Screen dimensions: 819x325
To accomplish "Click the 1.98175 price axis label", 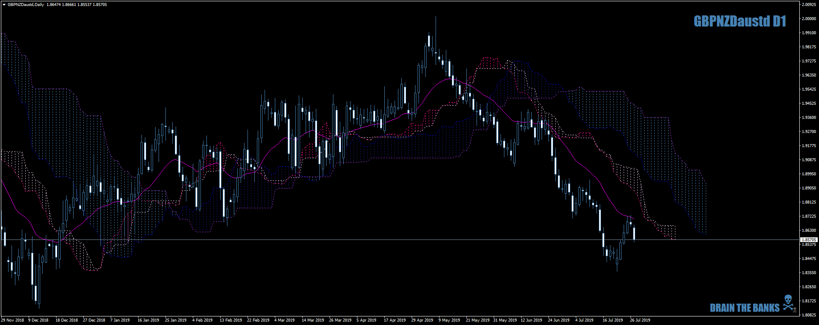I will coord(809,47).
